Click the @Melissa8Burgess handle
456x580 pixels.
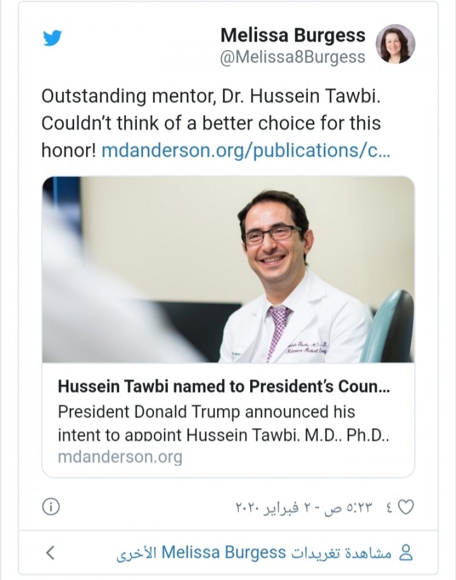point(292,57)
